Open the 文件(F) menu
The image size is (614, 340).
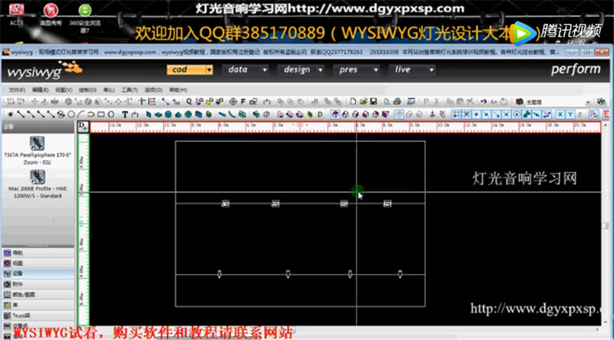tap(17, 90)
